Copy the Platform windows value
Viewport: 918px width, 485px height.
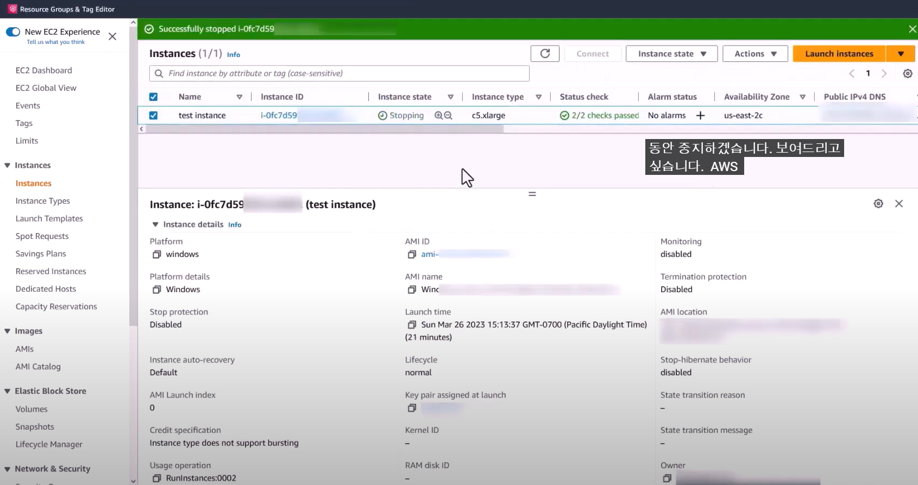157,254
